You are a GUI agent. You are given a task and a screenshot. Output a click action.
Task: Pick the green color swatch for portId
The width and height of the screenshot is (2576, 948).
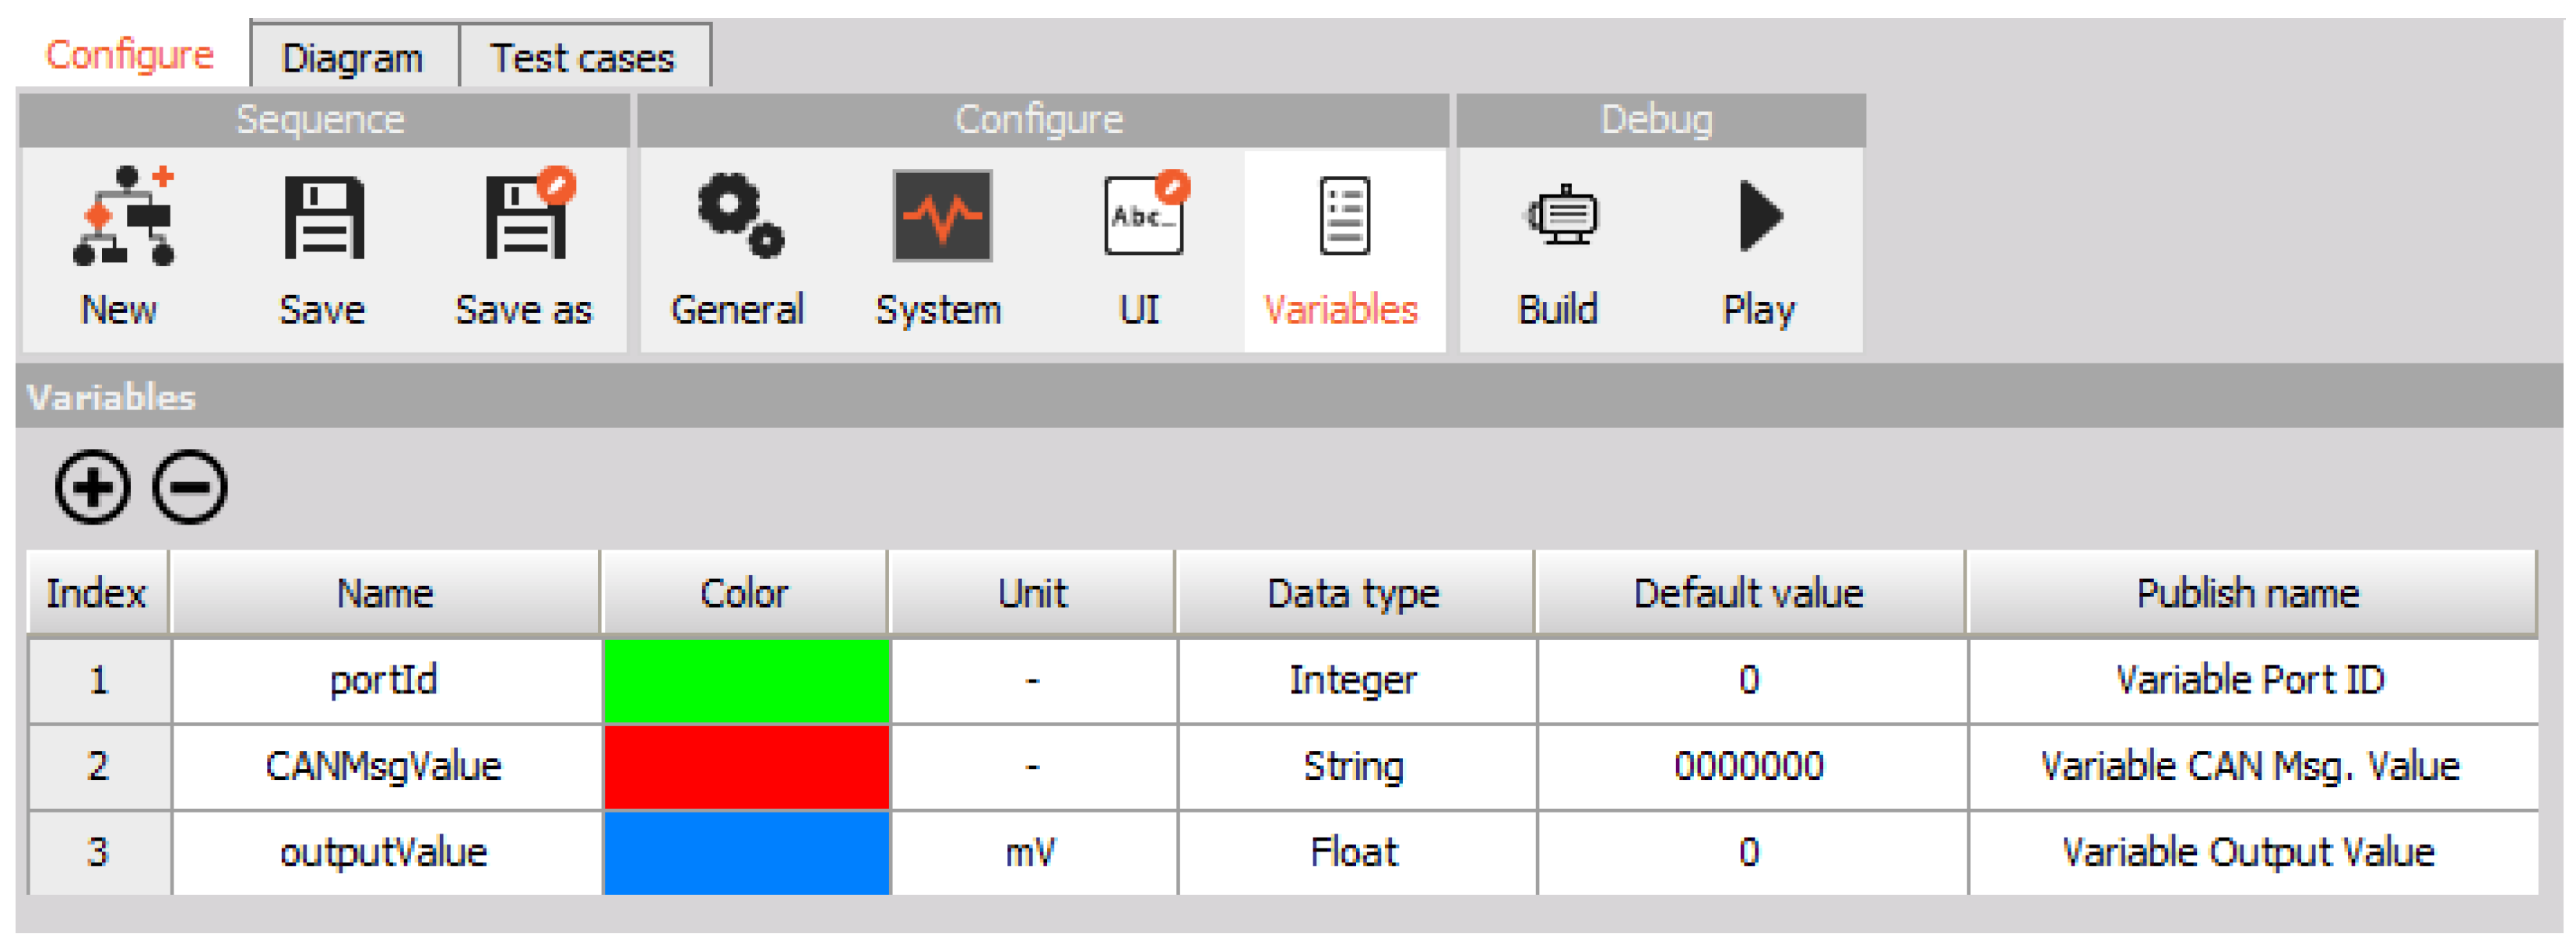pos(746,680)
